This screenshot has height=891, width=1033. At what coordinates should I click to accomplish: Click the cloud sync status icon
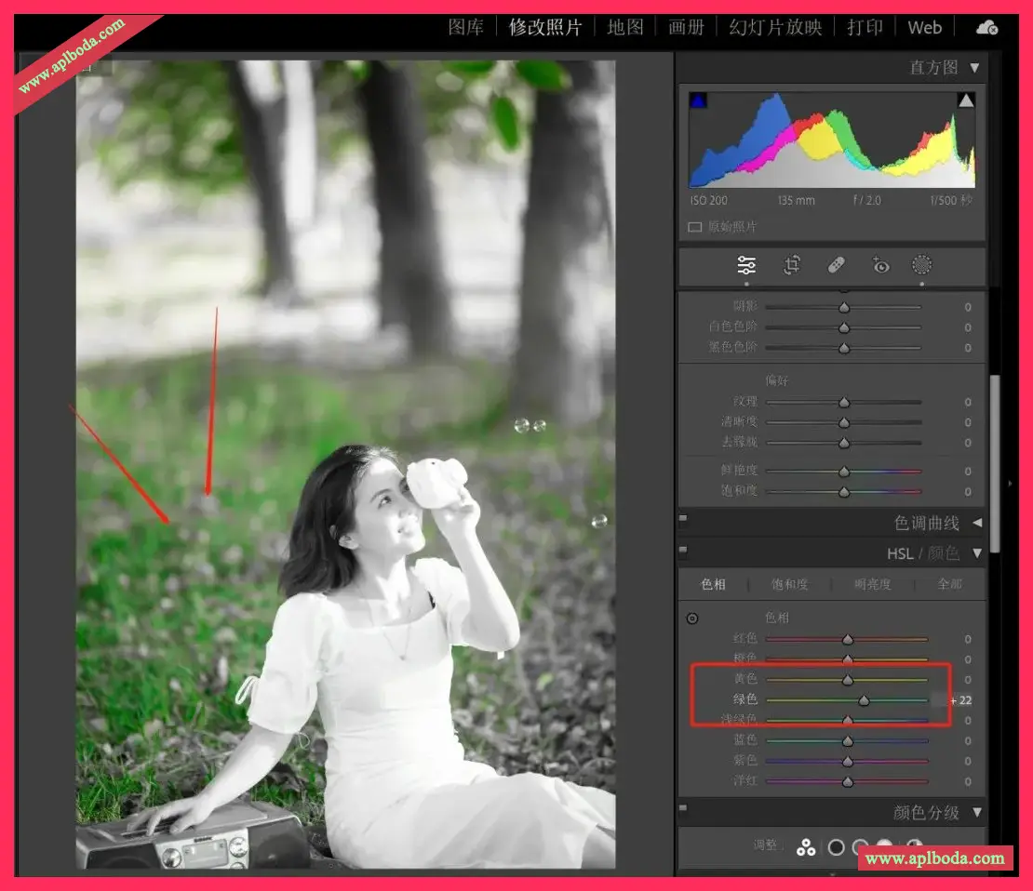[x=986, y=28]
